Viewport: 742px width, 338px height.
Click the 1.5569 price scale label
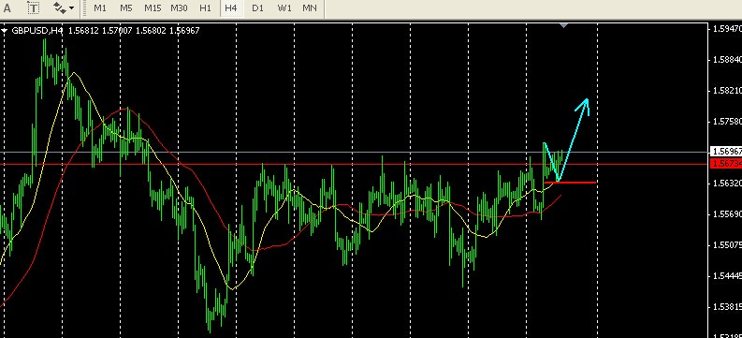tap(727, 214)
